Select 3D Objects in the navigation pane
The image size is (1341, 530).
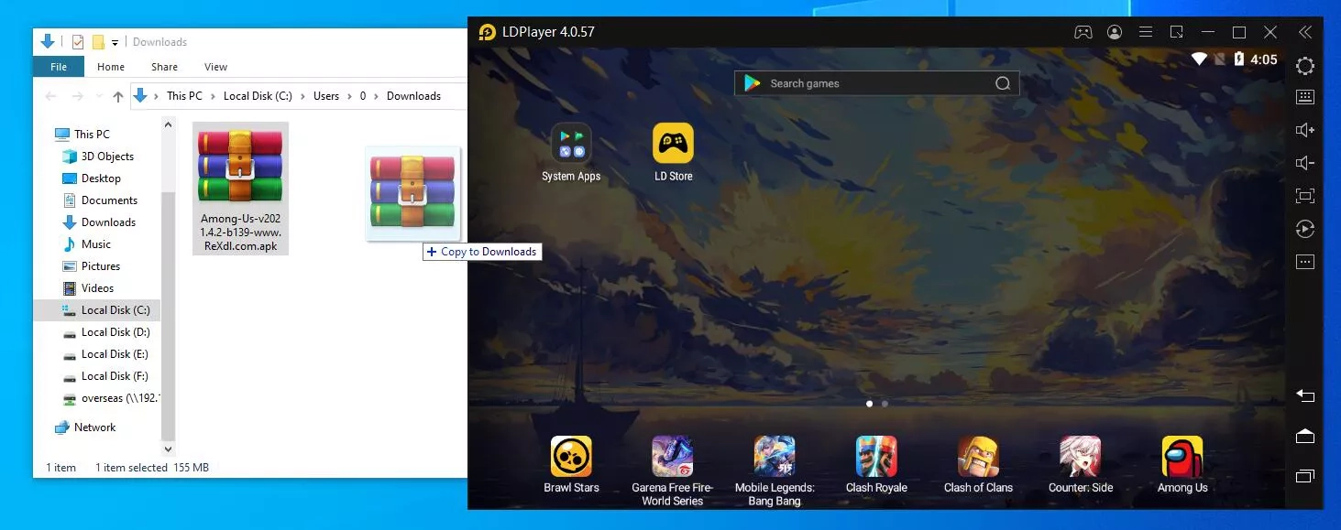pyautogui.click(x=107, y=157)
